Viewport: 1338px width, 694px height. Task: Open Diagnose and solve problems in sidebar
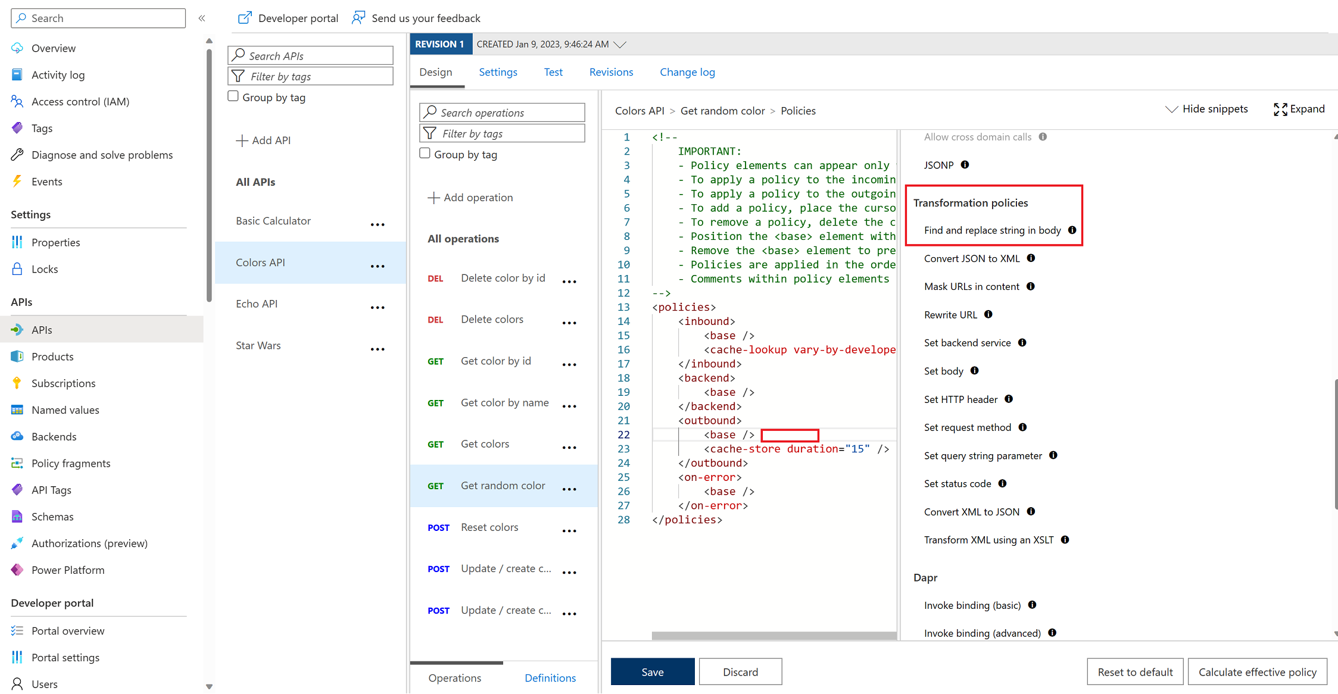[101, 155]
